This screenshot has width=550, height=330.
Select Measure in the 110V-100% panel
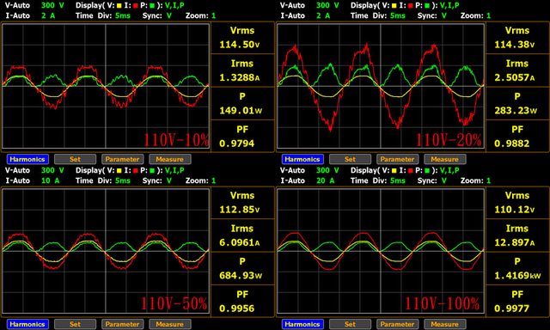pos(445,324)
